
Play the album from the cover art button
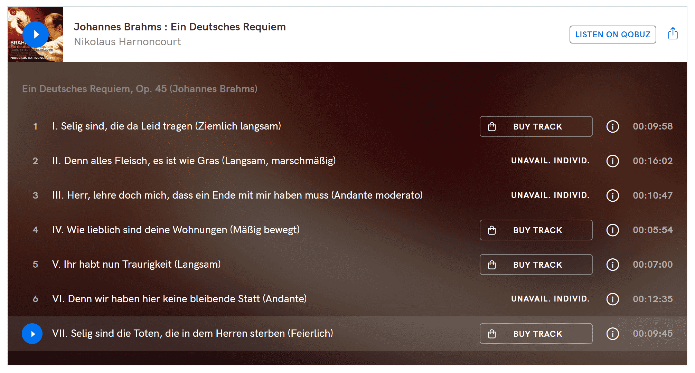(36, 35)
